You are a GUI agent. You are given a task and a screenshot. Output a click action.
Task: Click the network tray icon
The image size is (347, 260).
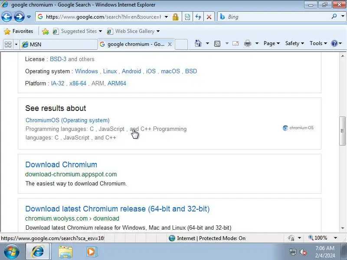tap(292, 252)
